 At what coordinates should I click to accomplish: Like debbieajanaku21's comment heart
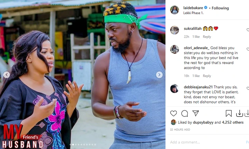248,88
